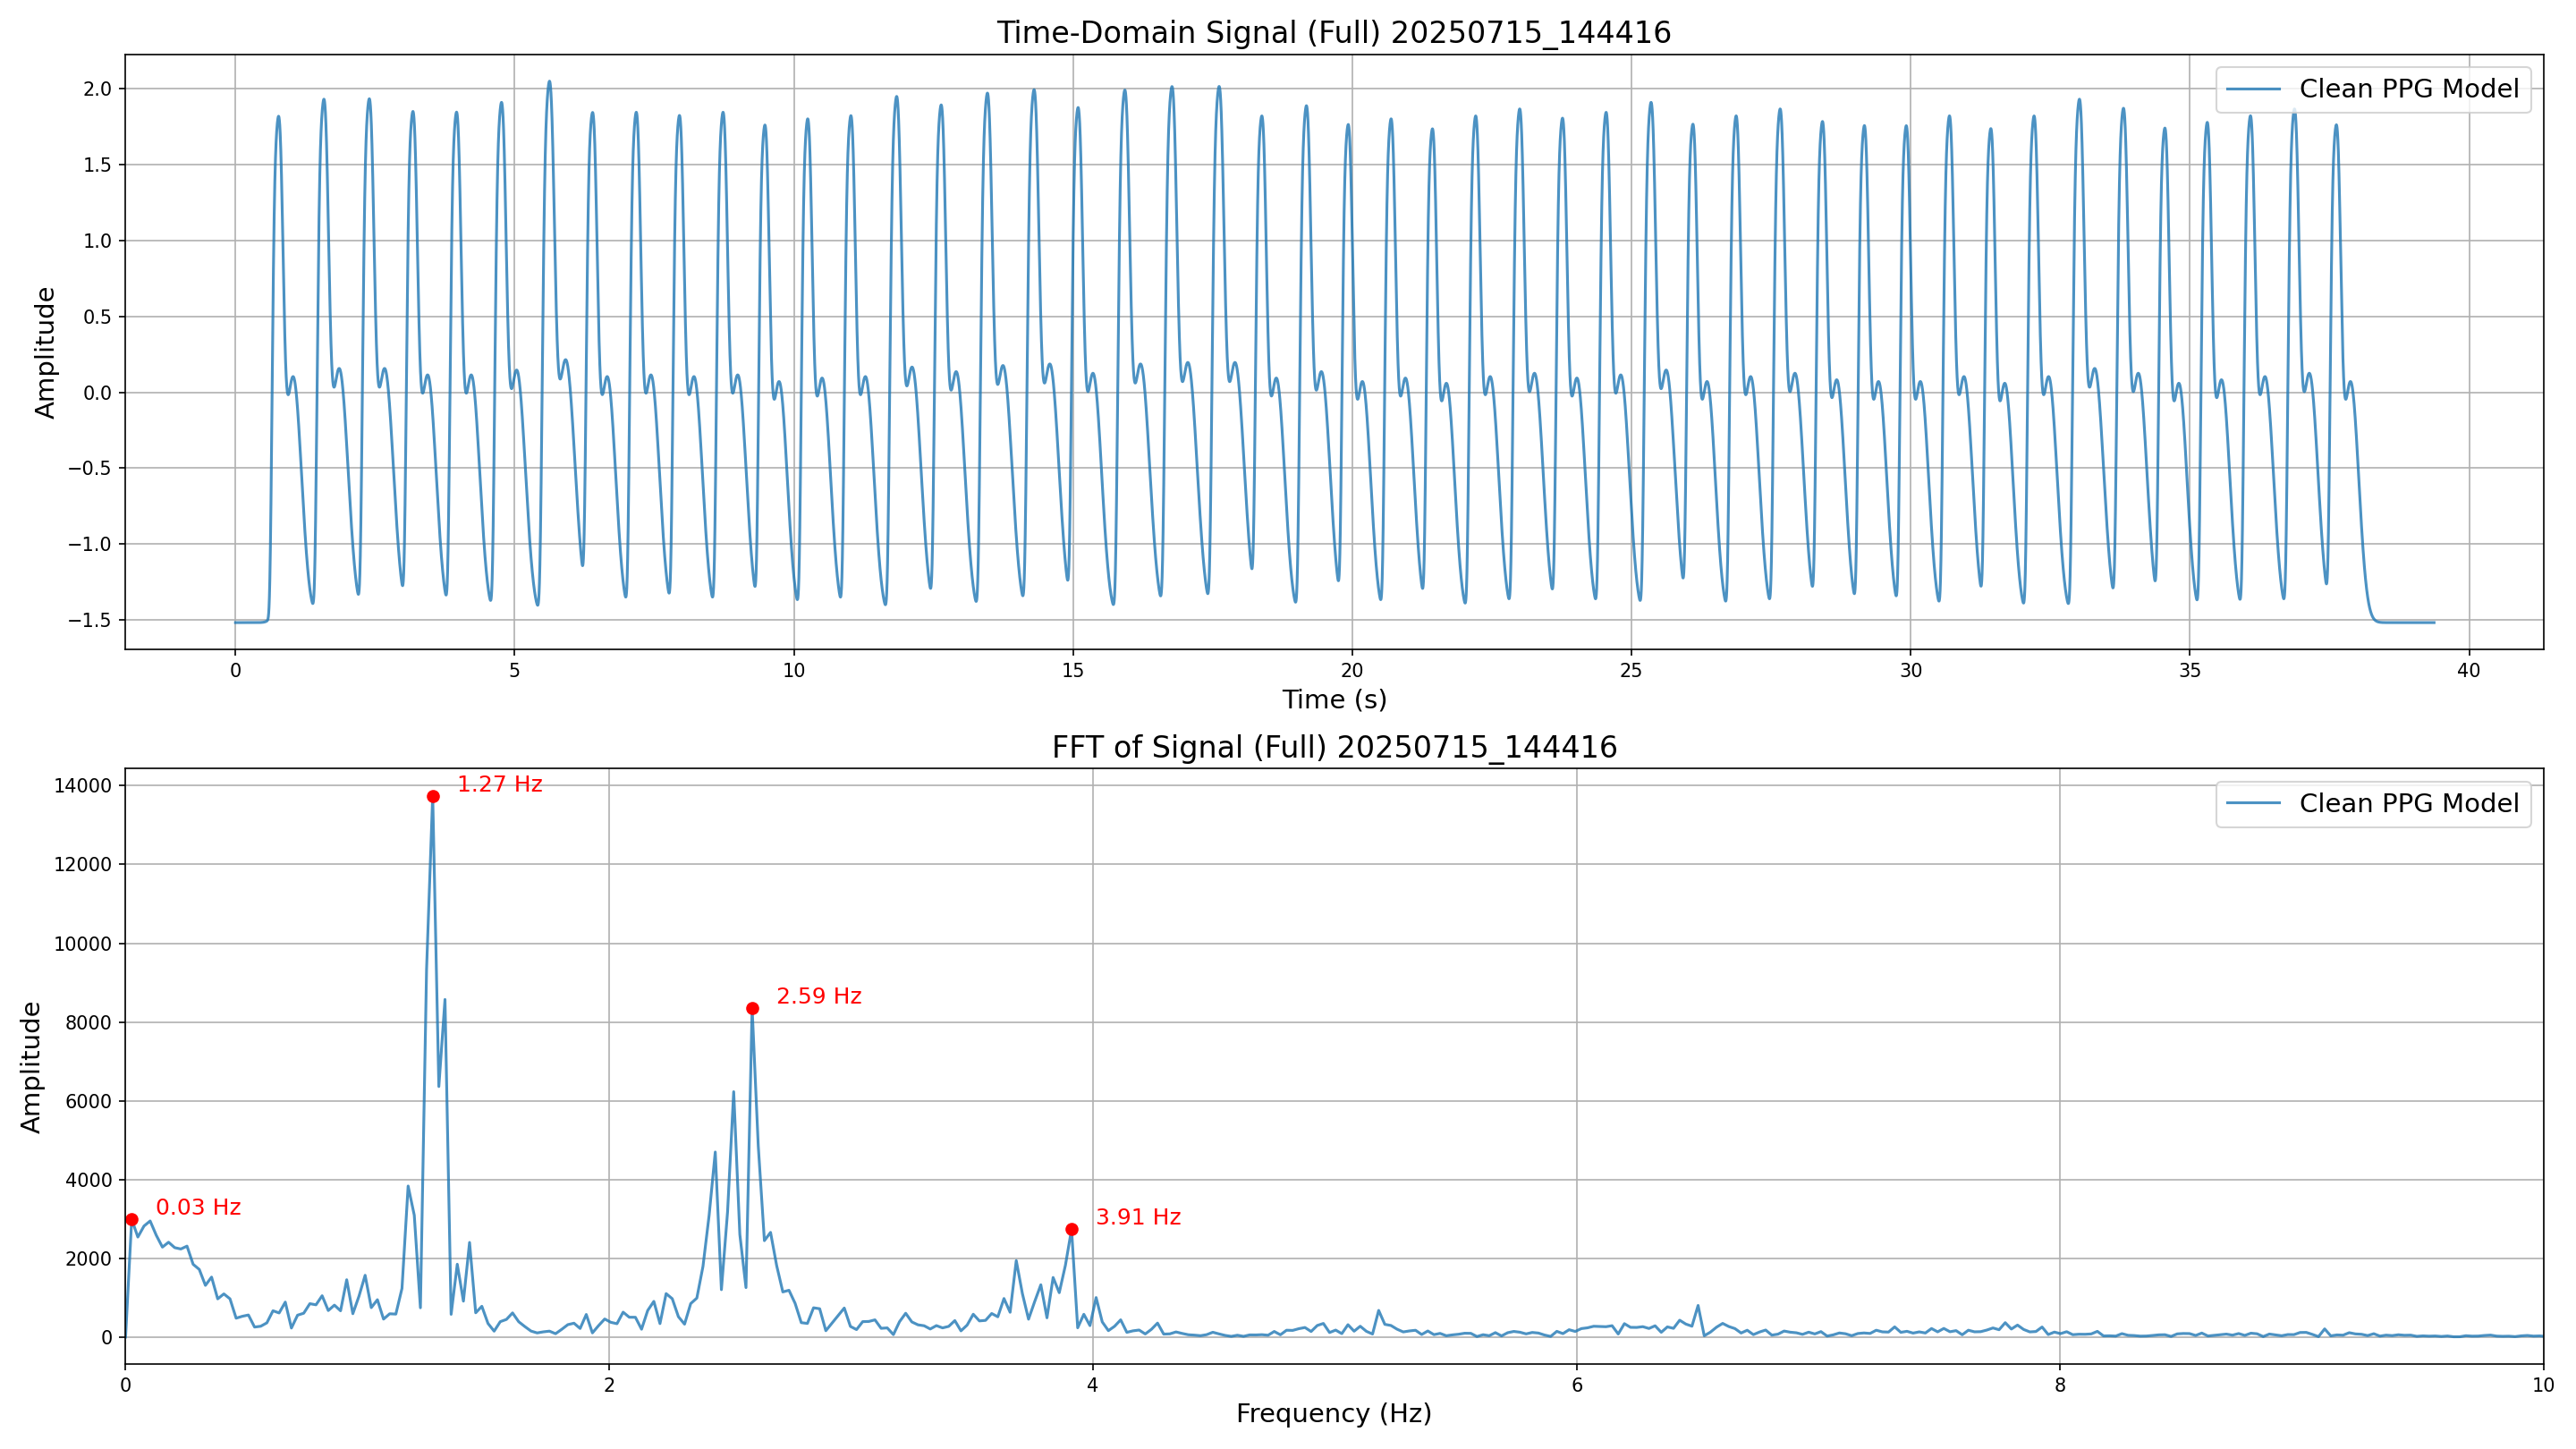Select the '2.59 Hz' red annotation text
This screenshot has width=2576, height=1449.
point(818,996)
